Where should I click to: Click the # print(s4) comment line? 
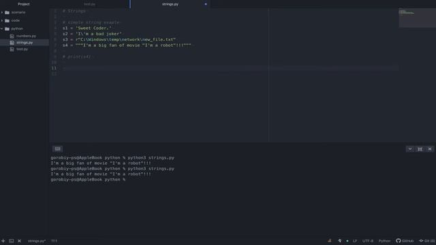[77, 56]
